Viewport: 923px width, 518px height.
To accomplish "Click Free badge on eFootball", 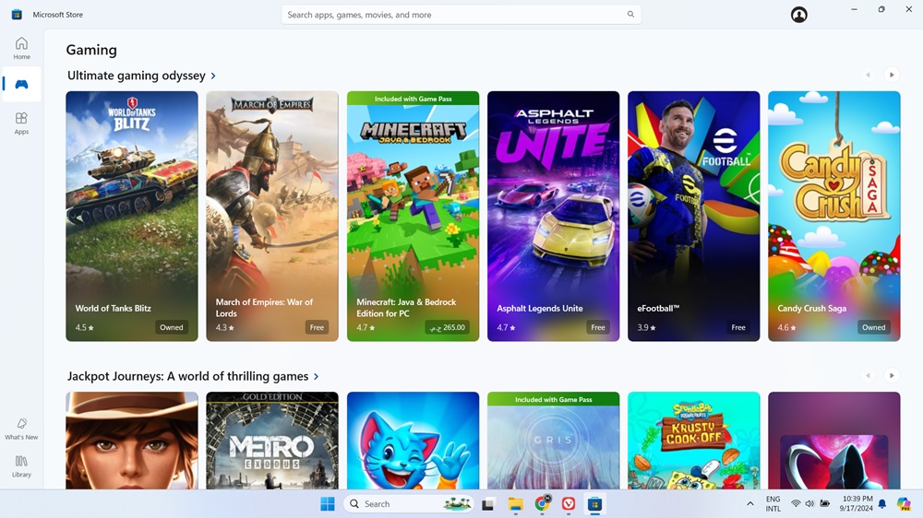I will 738,327.
